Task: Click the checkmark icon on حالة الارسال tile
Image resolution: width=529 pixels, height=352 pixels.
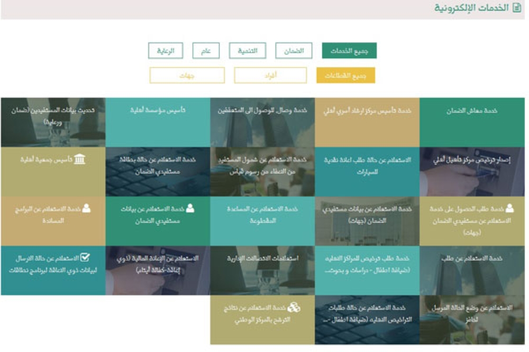Action: click(85, 258)
